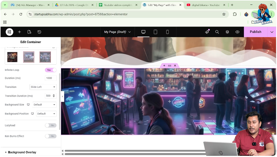This screenshot has height=157, width=277.
Task: Switch to mobile responsive view
Action: [x=167, y=32]
